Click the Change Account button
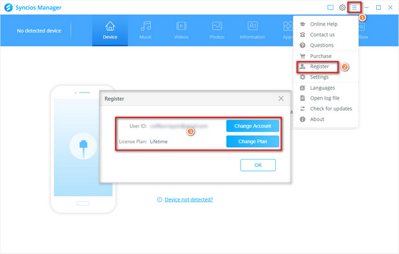399x254 pixels. coord(253,126)
